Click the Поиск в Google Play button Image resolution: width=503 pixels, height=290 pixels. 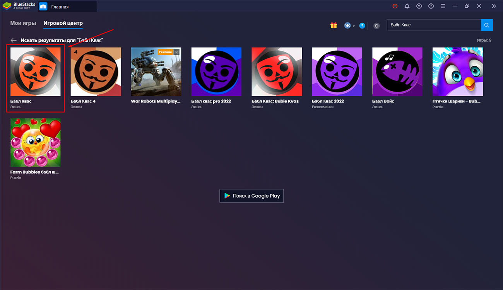251,196
